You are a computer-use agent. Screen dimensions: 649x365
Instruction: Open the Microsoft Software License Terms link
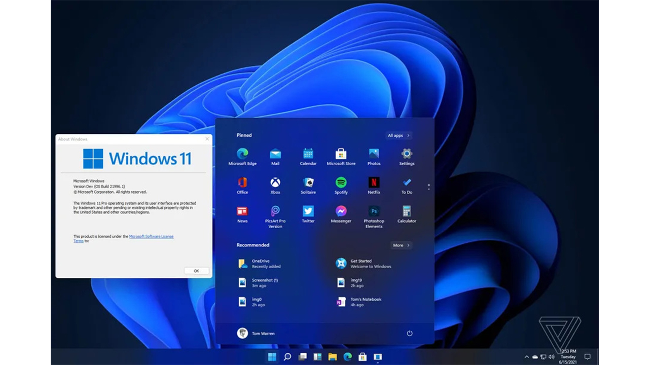point(151,237)
